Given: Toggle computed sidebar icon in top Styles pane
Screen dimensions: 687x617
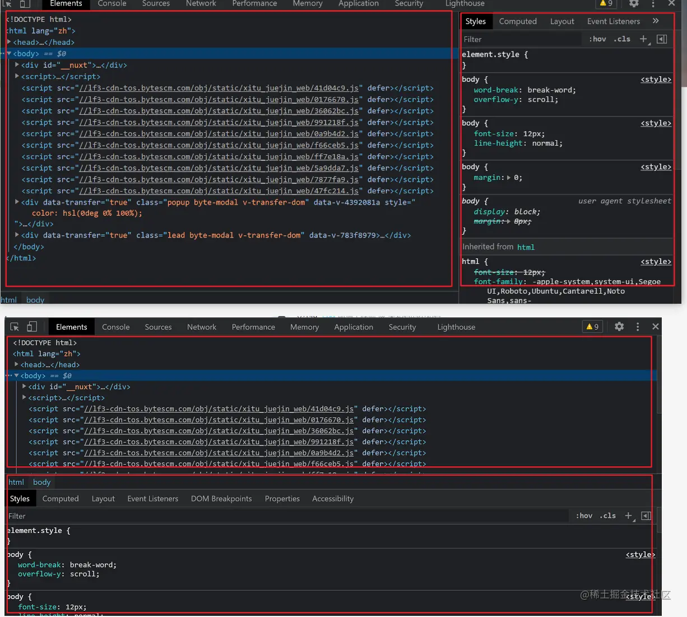Looking at the screenshot, I should tap(662, 39).
